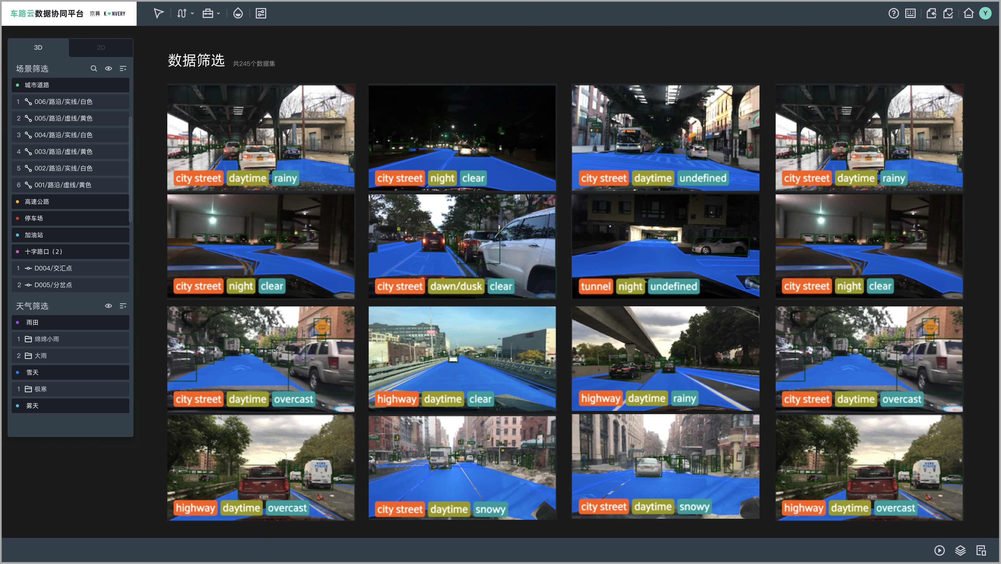
Task: Open the help question mark icon
Action: click(893, 14)
